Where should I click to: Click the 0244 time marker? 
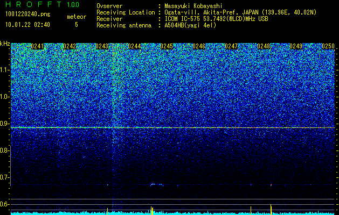click(x=134, y=46)
